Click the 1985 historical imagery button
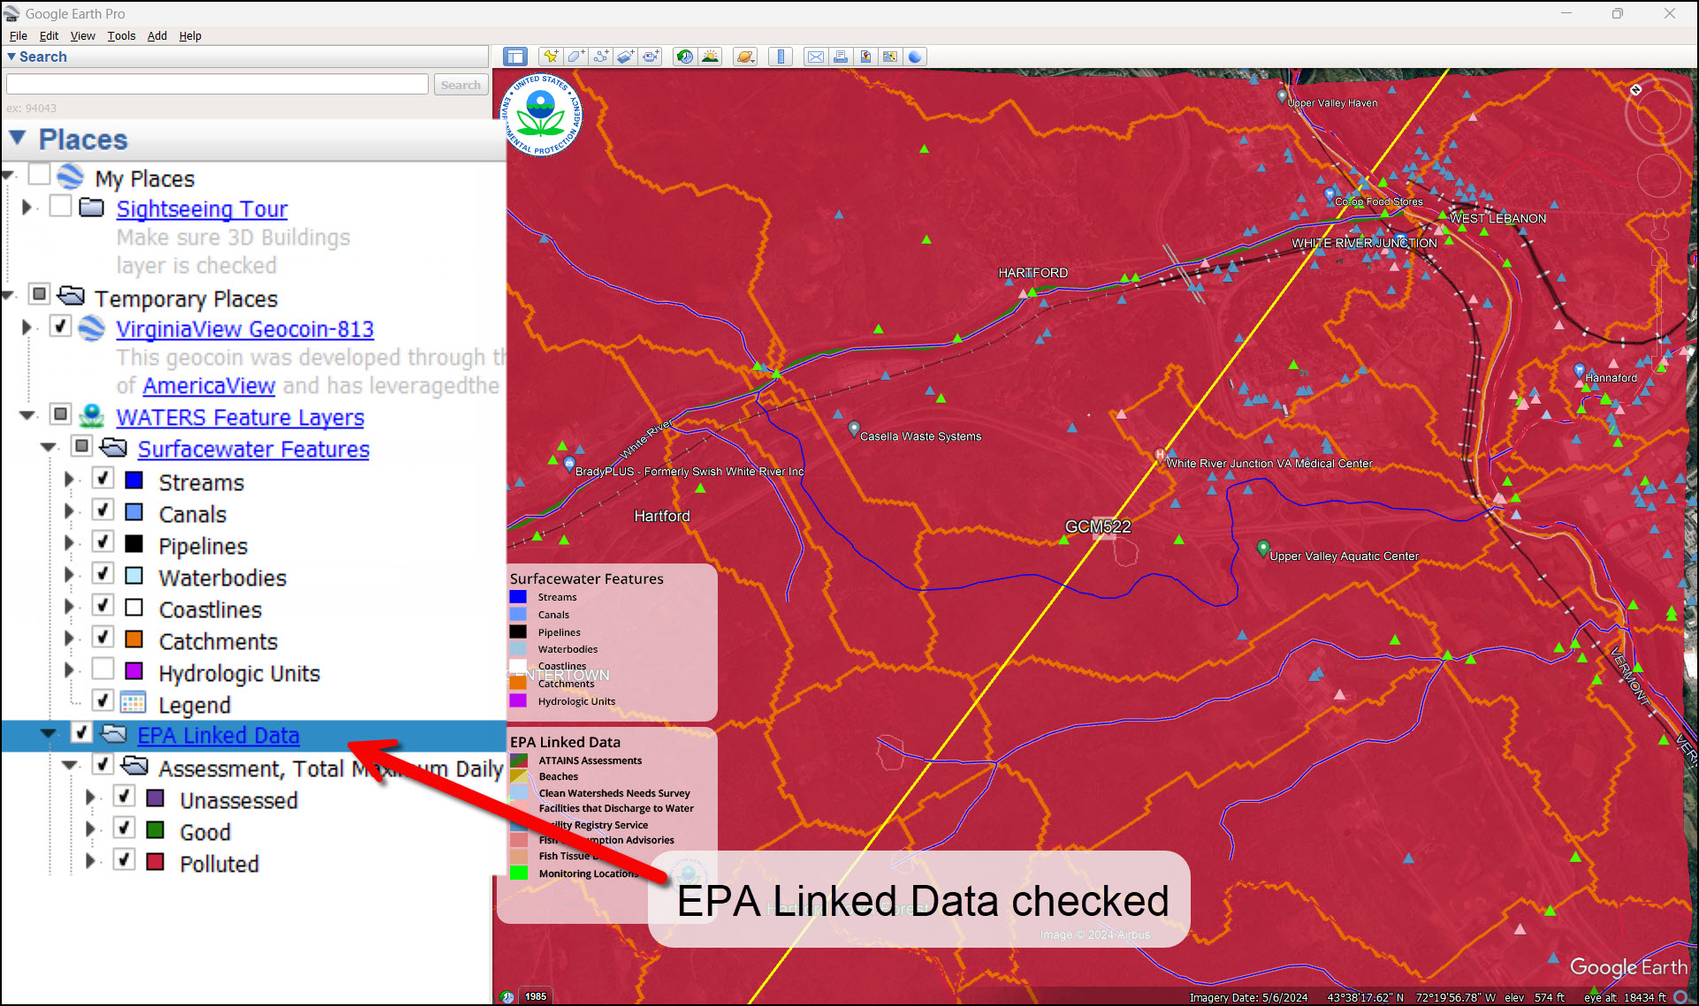1699x1006 pixels. (536, 996)
